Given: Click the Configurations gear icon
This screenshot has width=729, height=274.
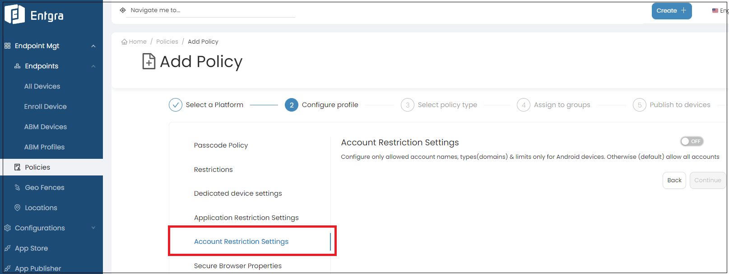Looking at the screenshot, I should [7, 228].
